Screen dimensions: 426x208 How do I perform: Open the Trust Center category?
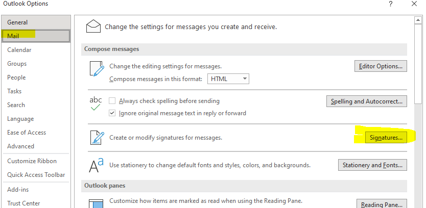tap(36, 203)
